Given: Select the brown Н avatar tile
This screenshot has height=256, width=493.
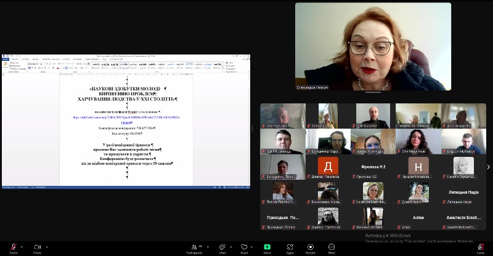Looking at the screenshot, I should point(418,167).
